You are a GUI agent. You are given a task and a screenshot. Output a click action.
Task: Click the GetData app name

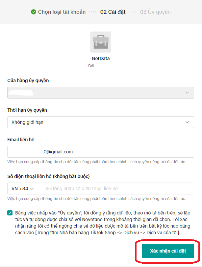pyautogui.click(x=101, y=58)
